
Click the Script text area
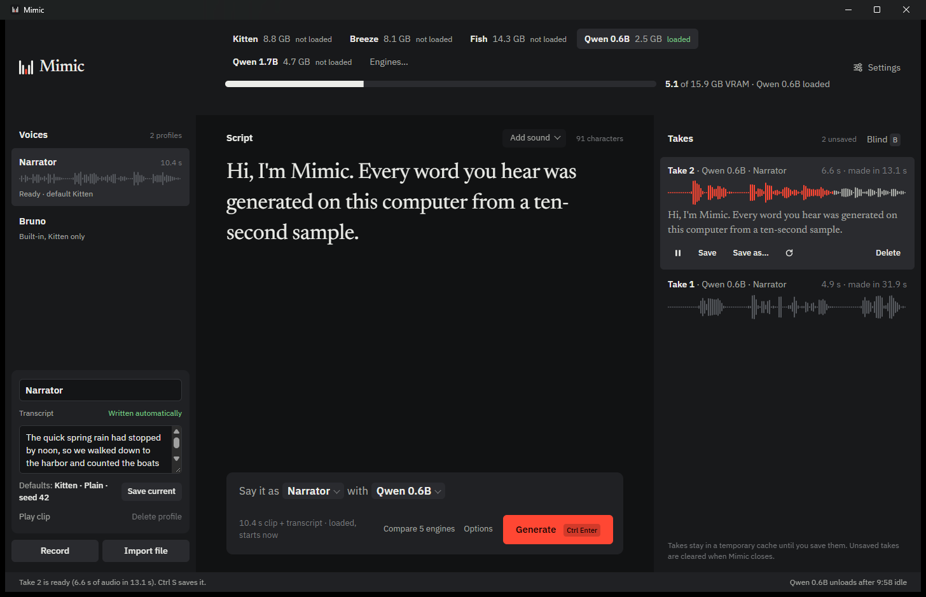pyautogui.click(x=425, y=202)
